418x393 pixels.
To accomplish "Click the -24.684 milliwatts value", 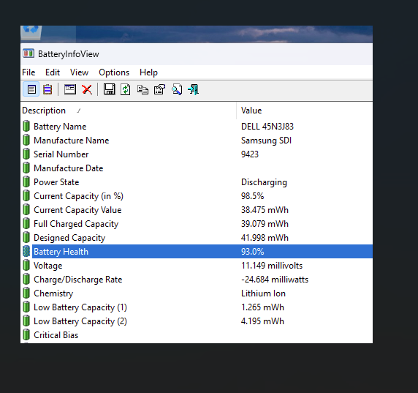I will tap(275, 280).
